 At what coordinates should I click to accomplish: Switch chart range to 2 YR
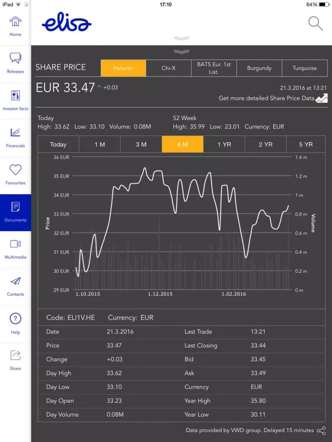[x=266, y=145]
